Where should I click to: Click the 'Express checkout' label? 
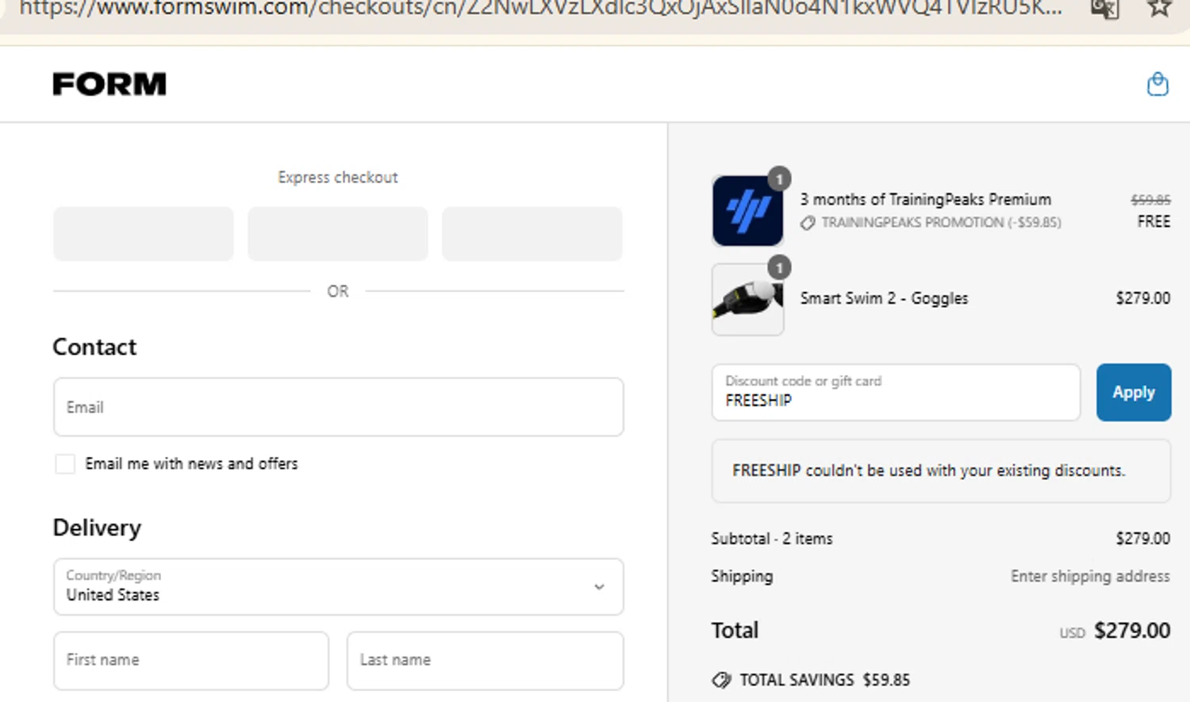pyautogui.click(x=338, y=178)
